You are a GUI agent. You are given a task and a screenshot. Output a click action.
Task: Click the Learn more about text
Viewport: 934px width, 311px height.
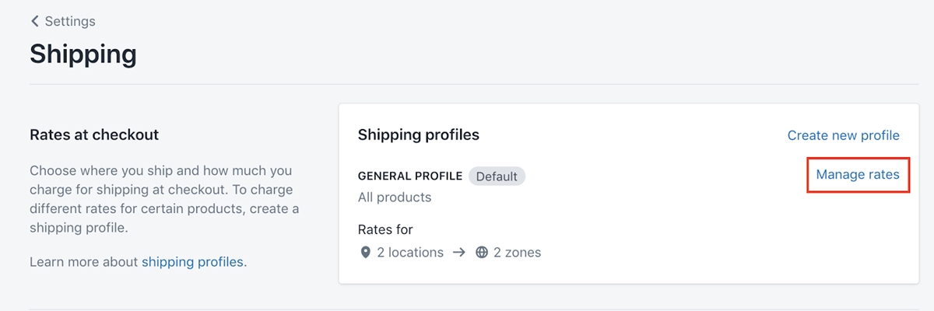tap(84, 262)
